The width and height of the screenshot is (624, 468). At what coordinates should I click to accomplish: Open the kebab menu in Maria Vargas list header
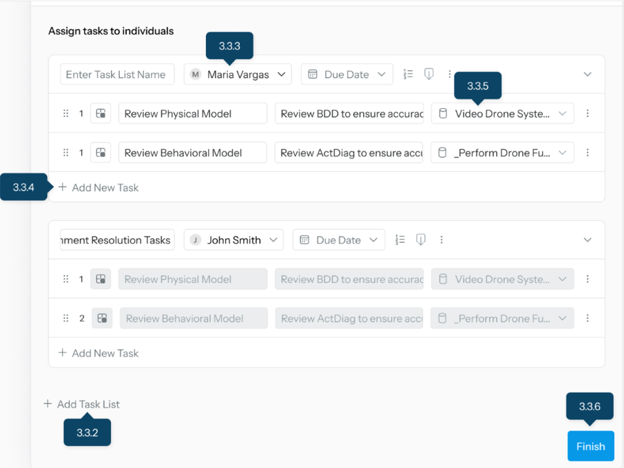point(450,74)
